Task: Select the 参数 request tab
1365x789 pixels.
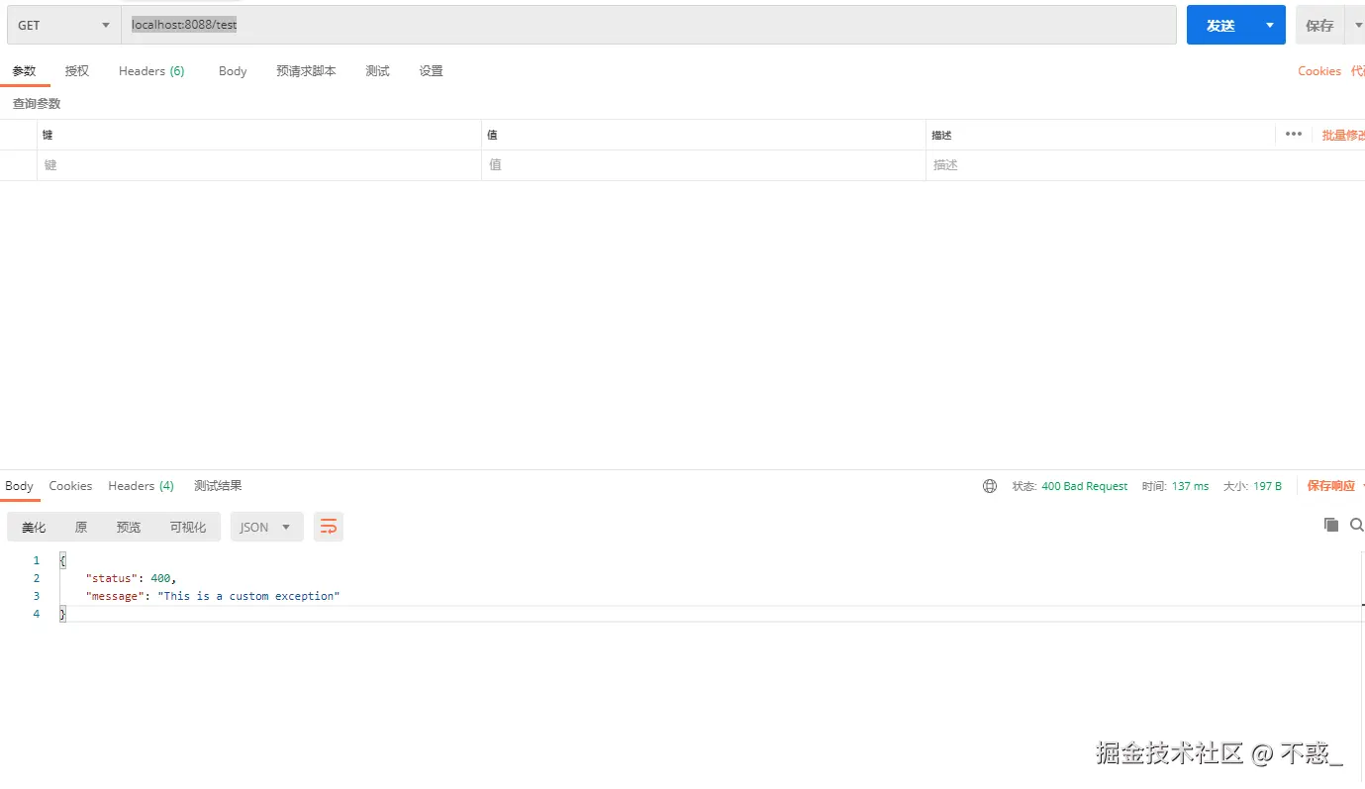Action: [24, 71]
